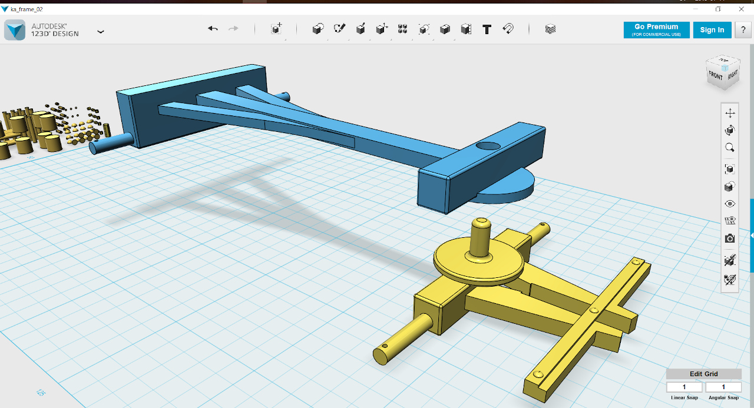Open the Transform tool
Image resolution: width=754 pixels, height=408 pixels.
click(276, 29)
